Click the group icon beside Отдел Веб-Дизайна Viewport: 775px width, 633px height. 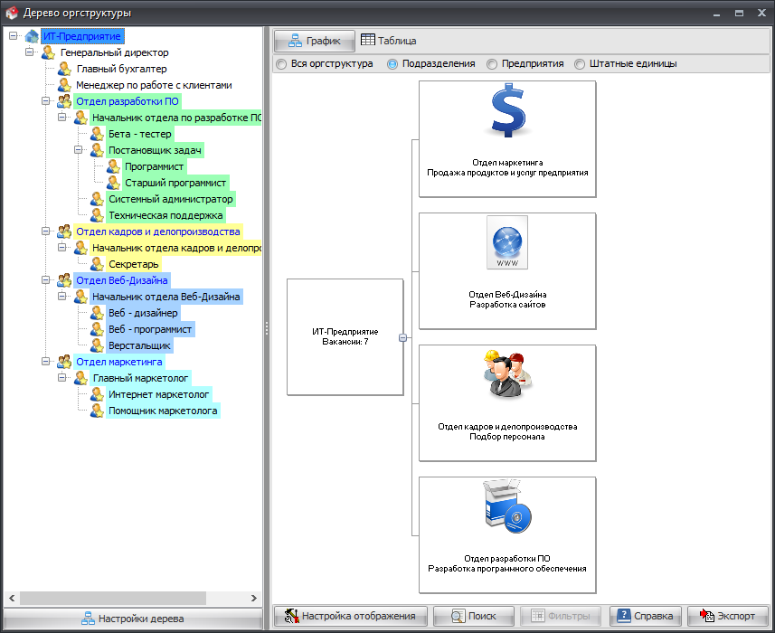(65, 280)
